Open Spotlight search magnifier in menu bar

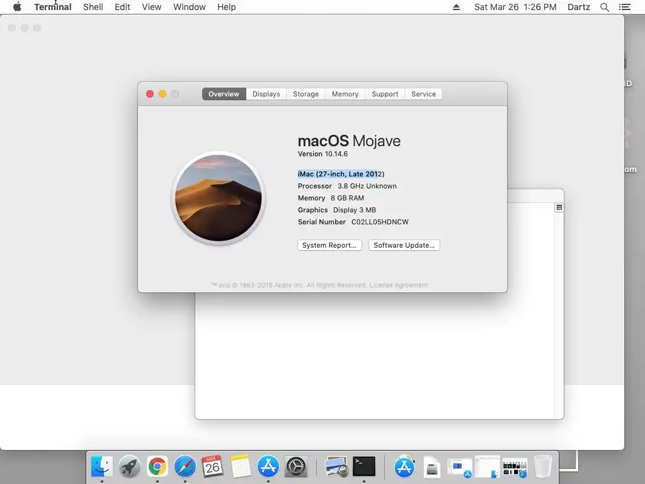604,7
